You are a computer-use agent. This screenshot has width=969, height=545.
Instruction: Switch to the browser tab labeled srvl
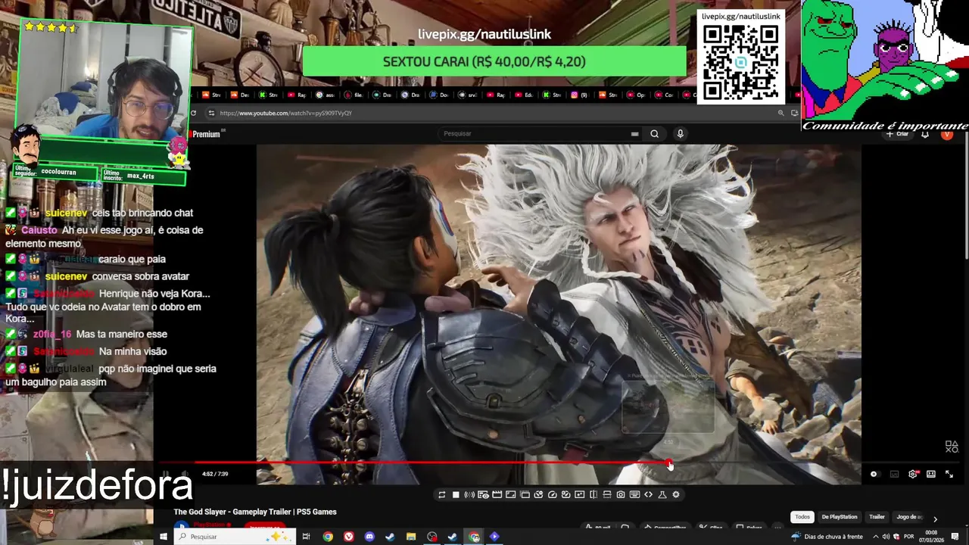(x=469, y=95)
